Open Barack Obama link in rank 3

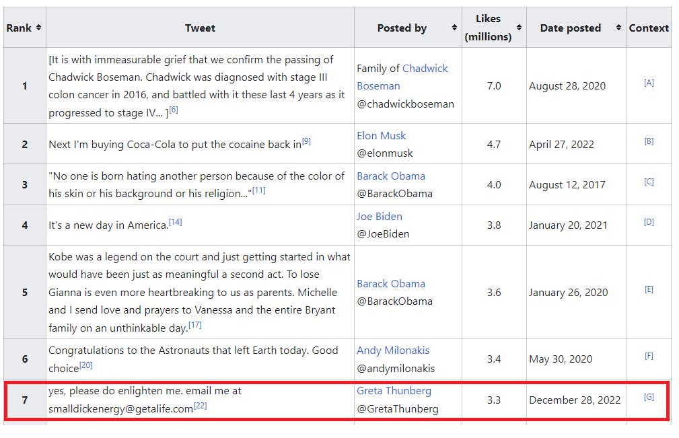(391, 176)
